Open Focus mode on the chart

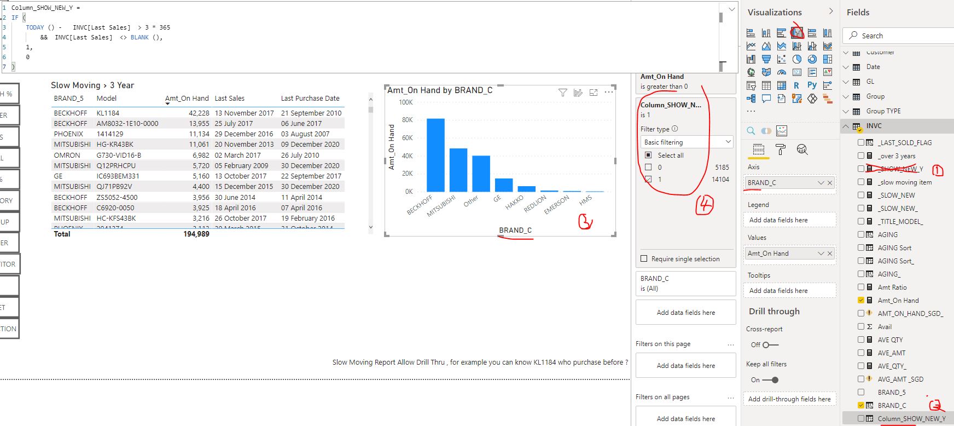(594, 93)
